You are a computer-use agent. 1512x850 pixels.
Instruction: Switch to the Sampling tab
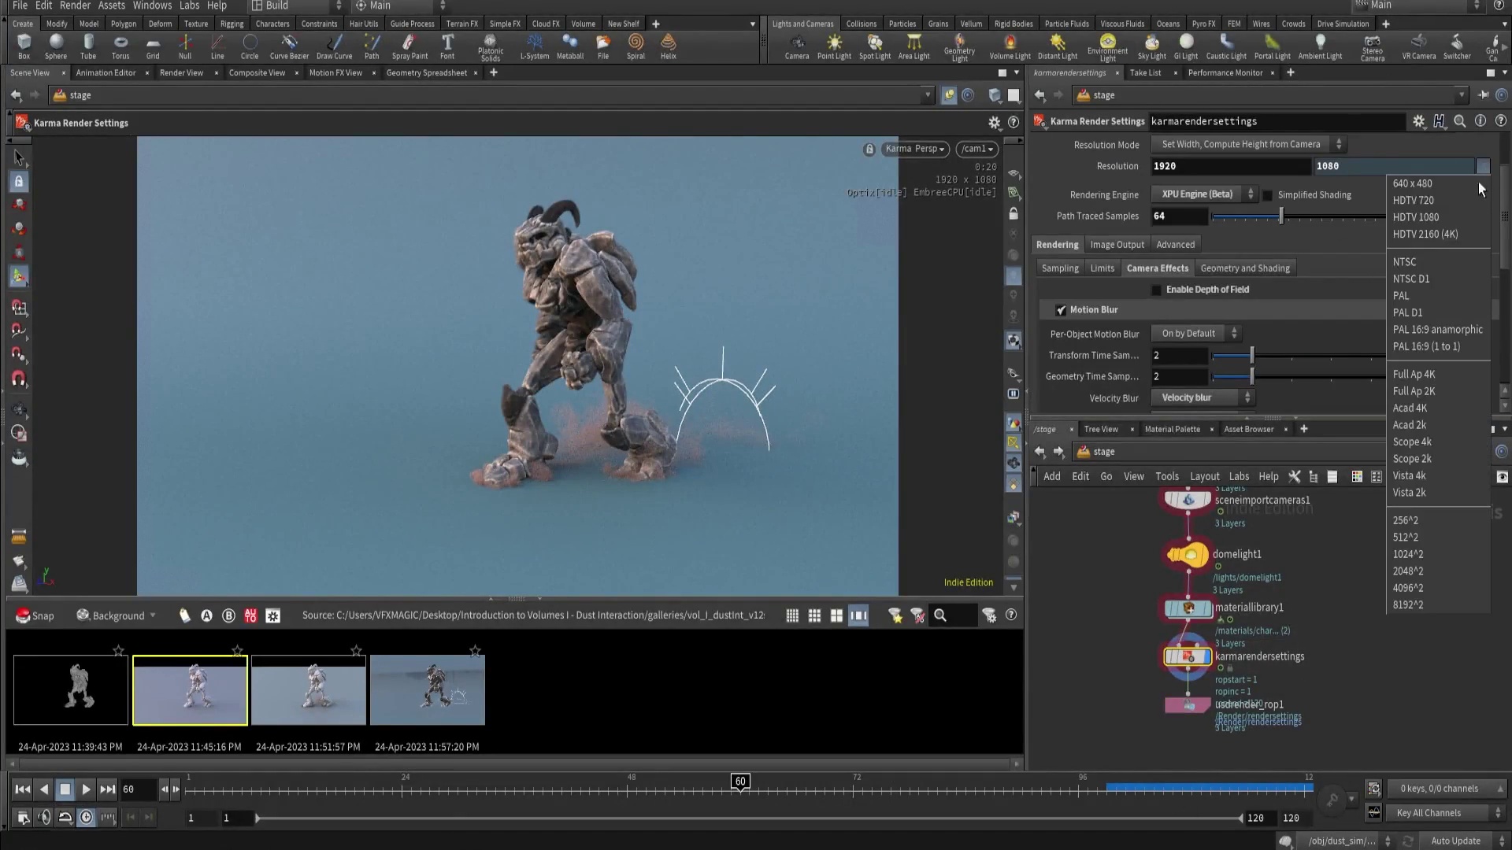[1060, 268]
